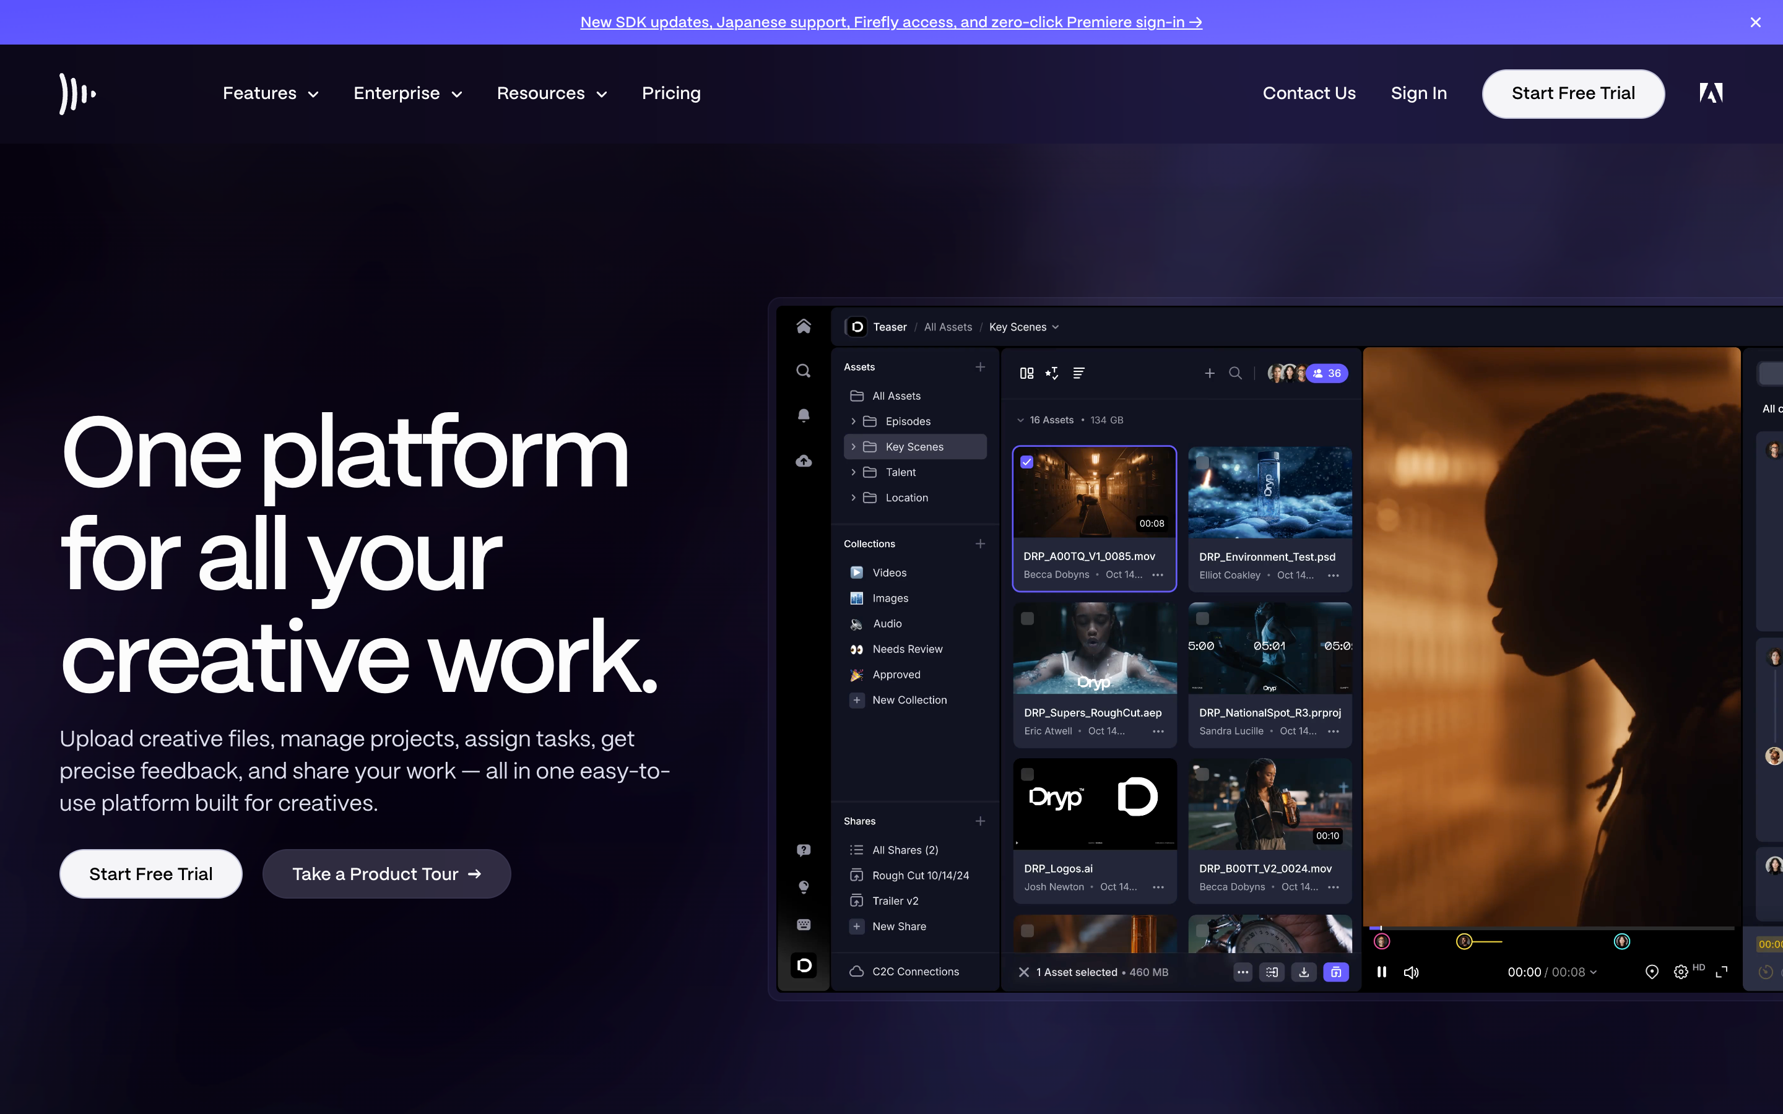Click the AI sparkle sort icon
Screen dimensions: 1783x1114
[x=1052, y=374]
